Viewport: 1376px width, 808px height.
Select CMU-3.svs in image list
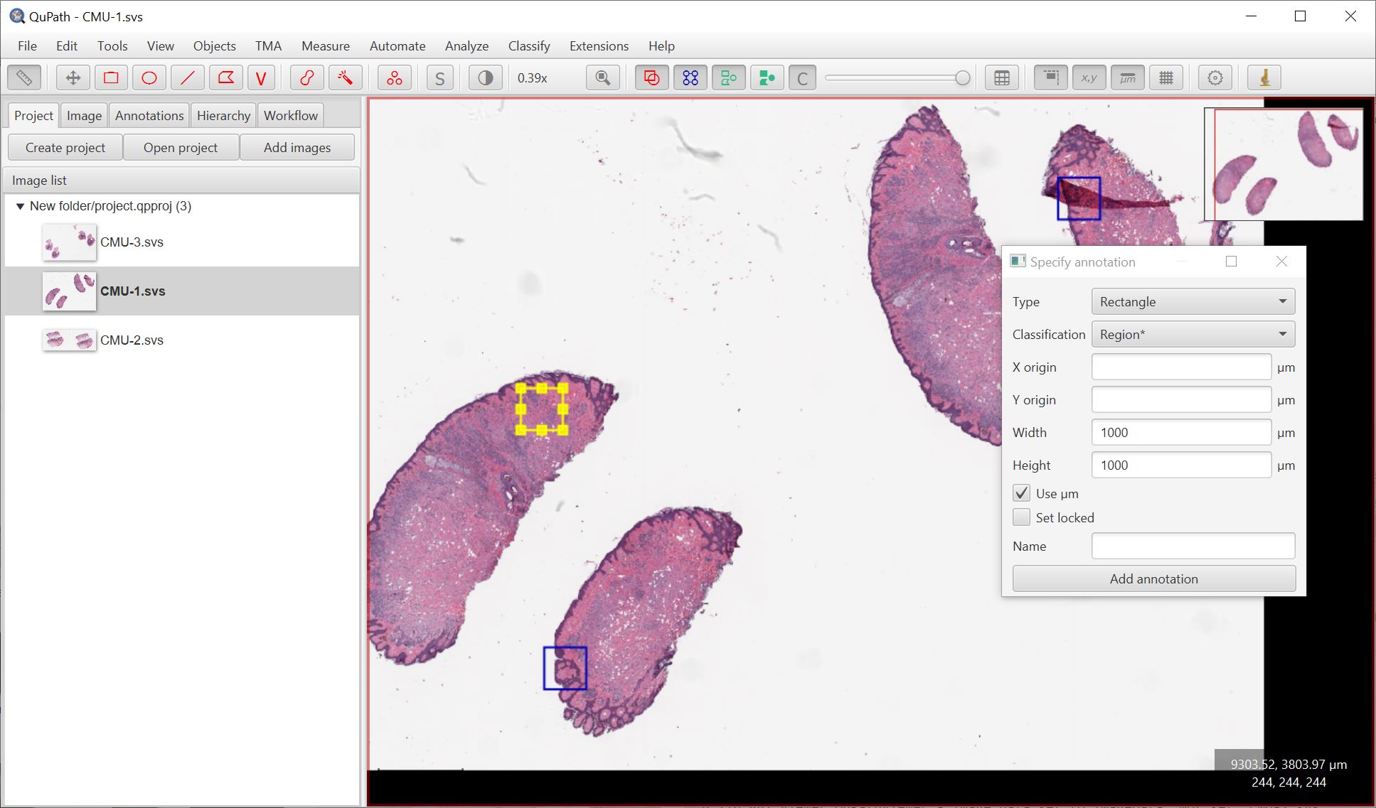[x=182, y=242]
